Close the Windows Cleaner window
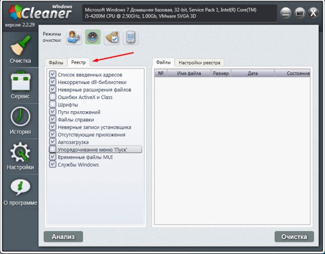 click(x=313, y=13)
